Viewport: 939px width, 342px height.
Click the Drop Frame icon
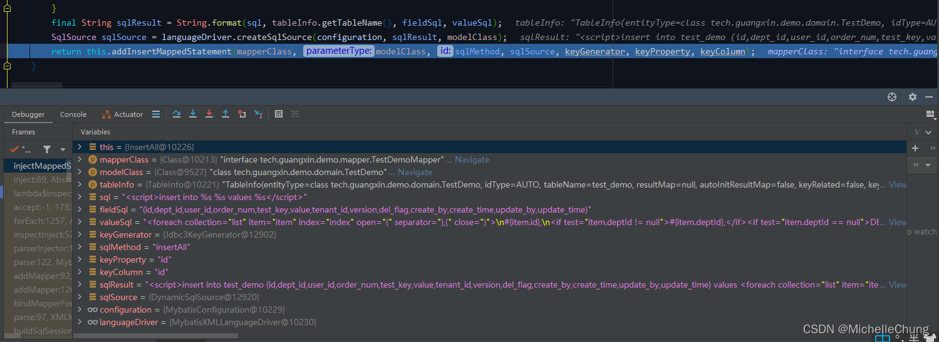coord(242,114)
